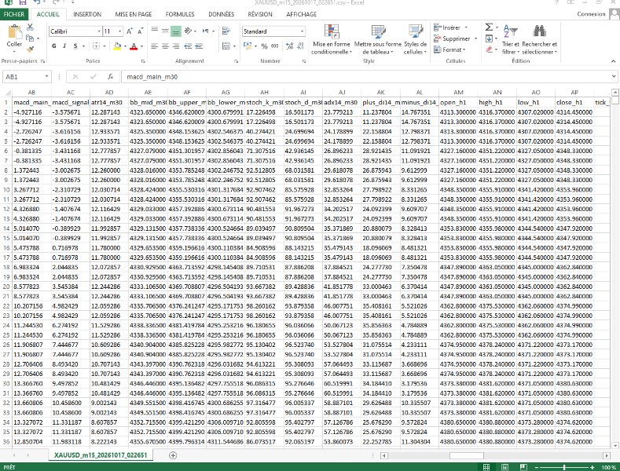Toggle bold G formatting
The width and height of the screenshot is (620, 471).
53,46
